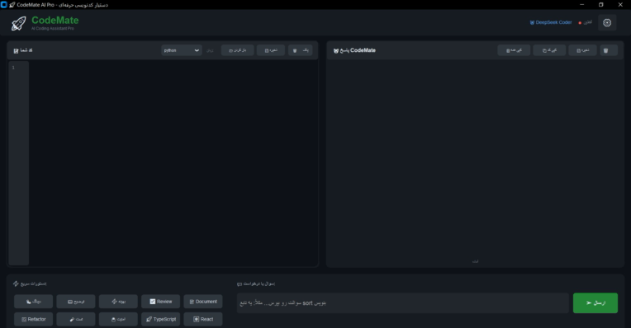Click the open file button in code panel
The width and height of the screenshot is (631, 328).
[237, 50]
